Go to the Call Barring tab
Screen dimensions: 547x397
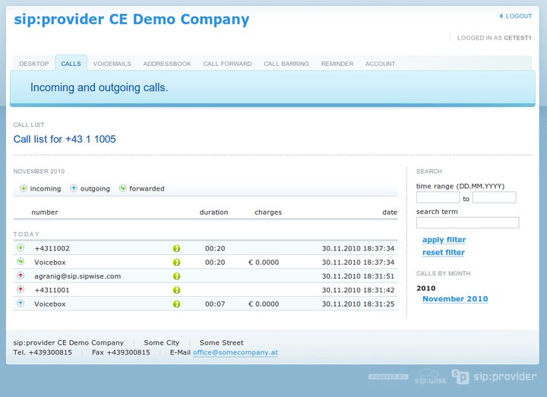pos(286,64)
